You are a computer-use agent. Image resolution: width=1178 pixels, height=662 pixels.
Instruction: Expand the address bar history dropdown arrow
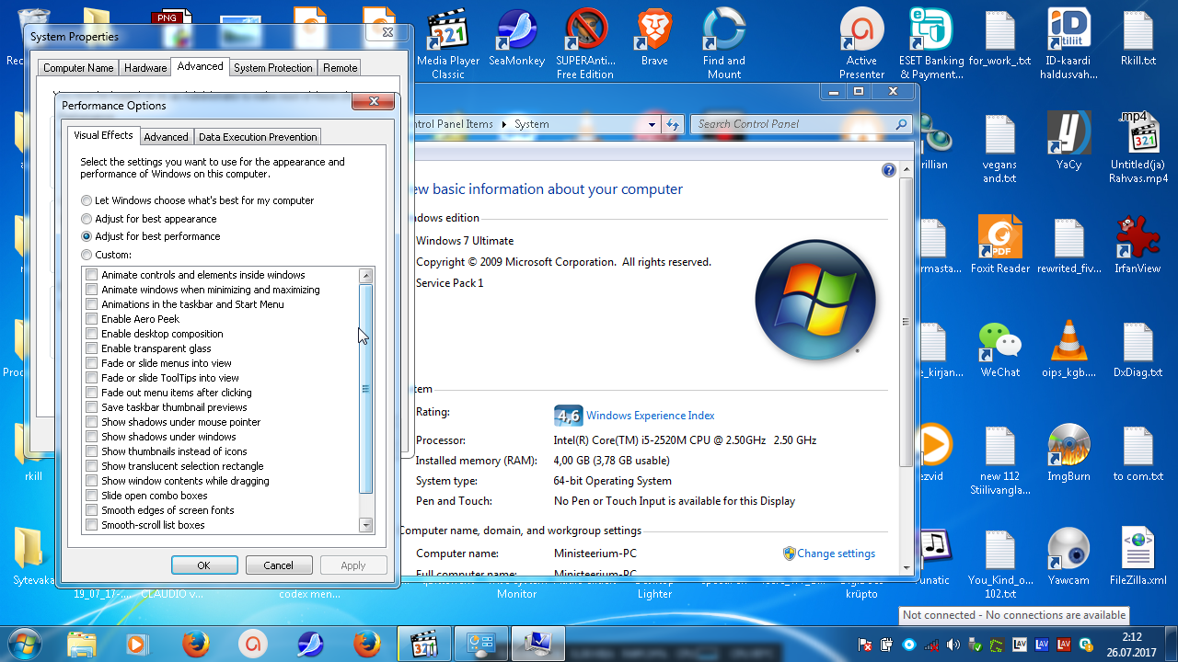click(652, 124)
